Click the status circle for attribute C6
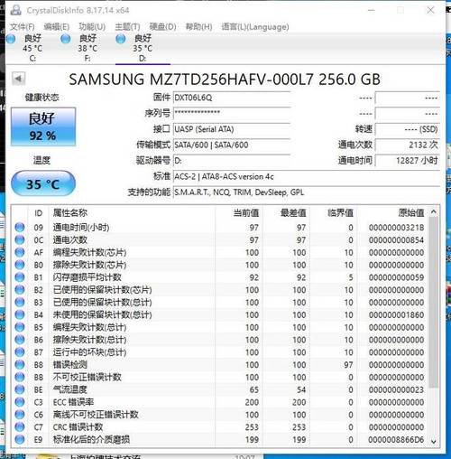Viewport: 451px width, 459px height. 20,415
